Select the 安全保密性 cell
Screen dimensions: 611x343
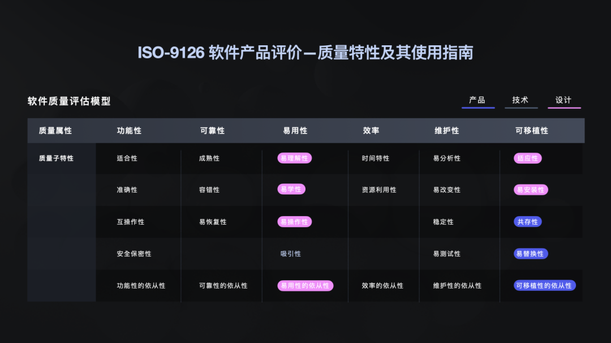click(134, 254)
